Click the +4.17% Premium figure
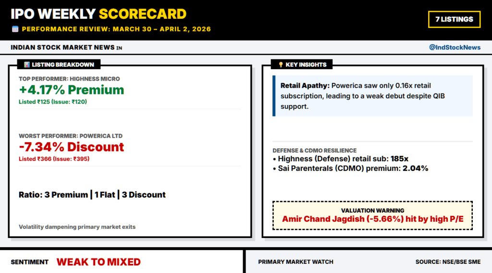 tap(72, 90)
